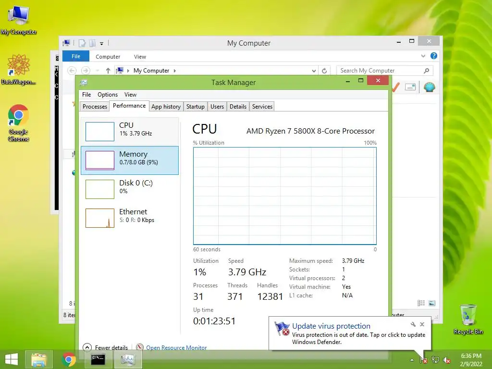This screenshot has height=369, width=492.
Task: Select the CPU performance panel
Action: coord(130,131)
